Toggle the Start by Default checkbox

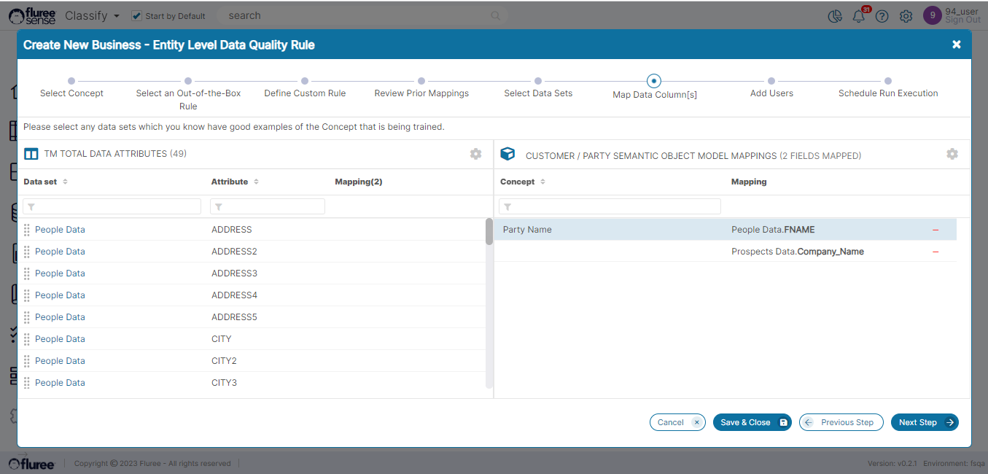point(136,15)
